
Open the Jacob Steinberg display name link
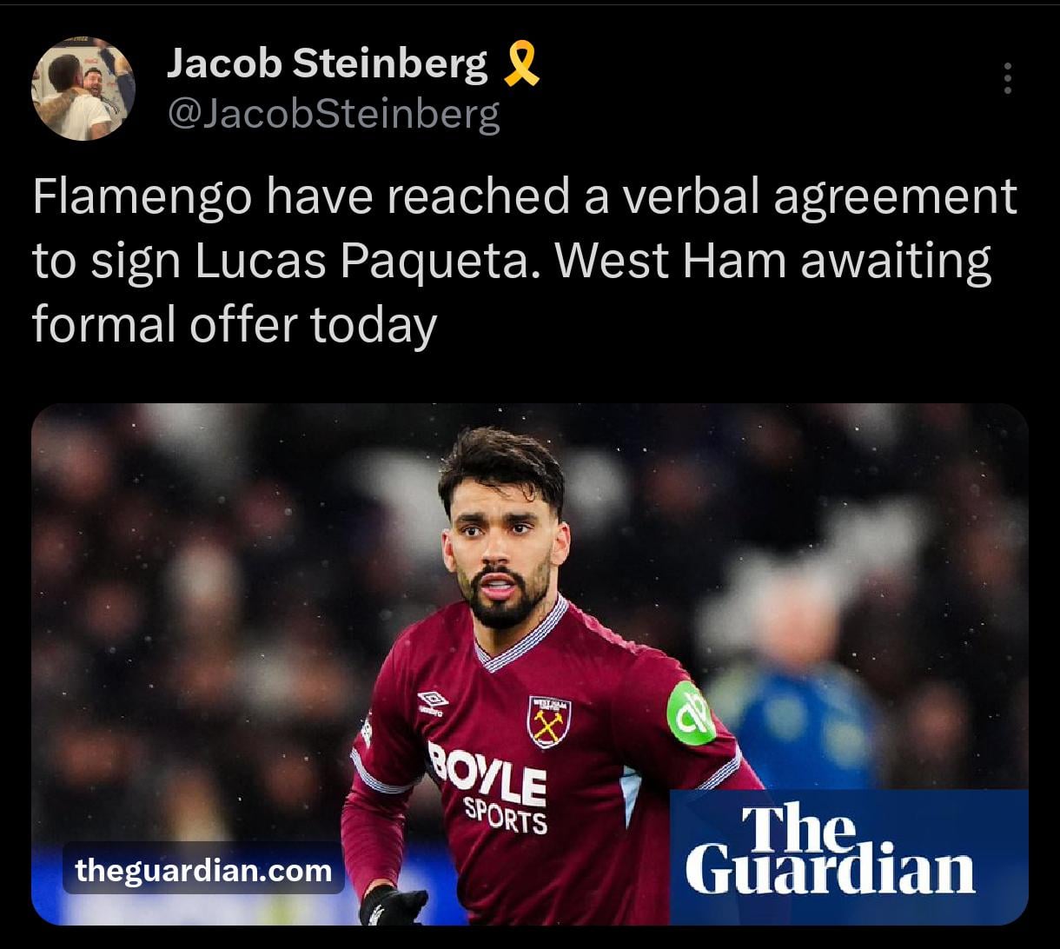pos(327,64)
